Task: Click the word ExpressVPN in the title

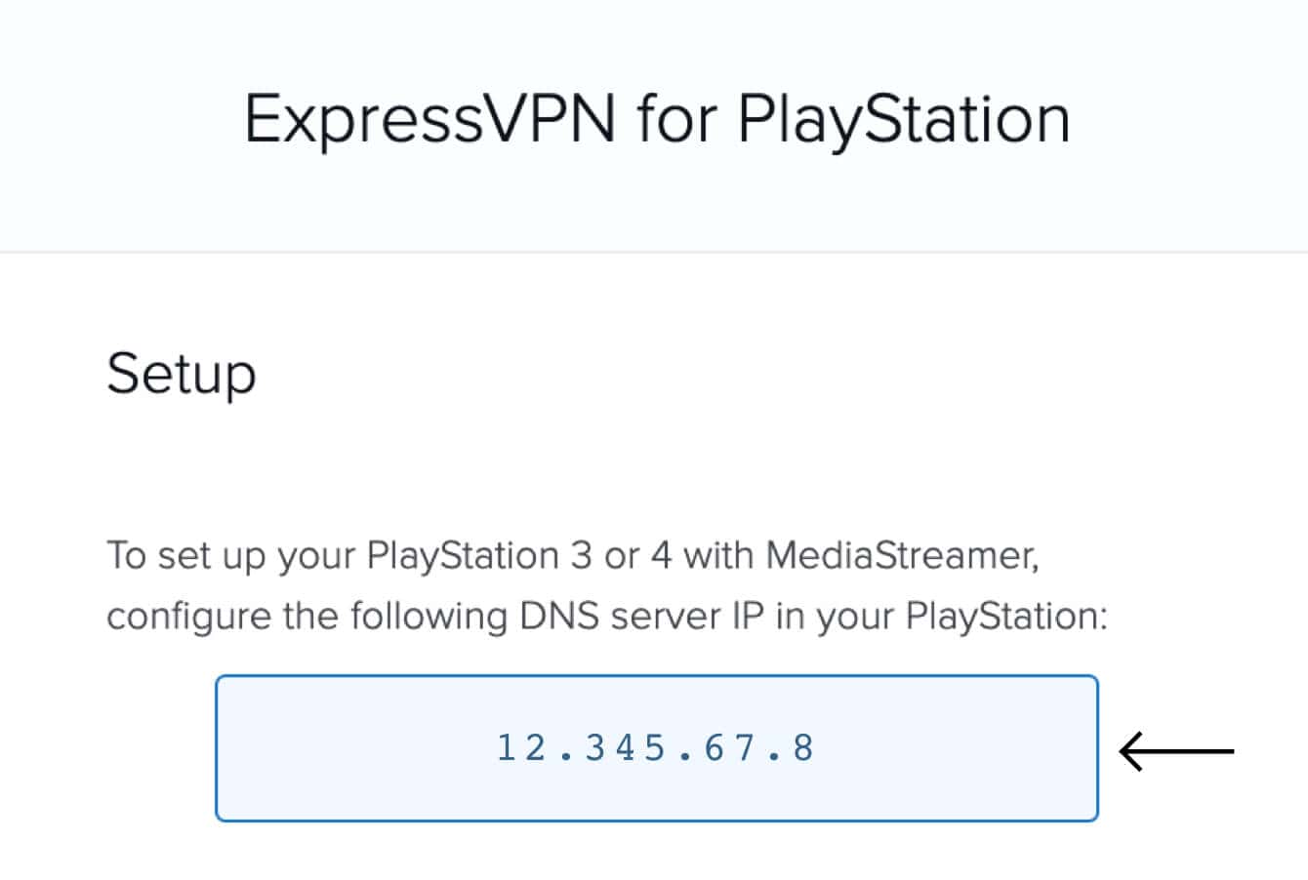Action: click(429, 117)
